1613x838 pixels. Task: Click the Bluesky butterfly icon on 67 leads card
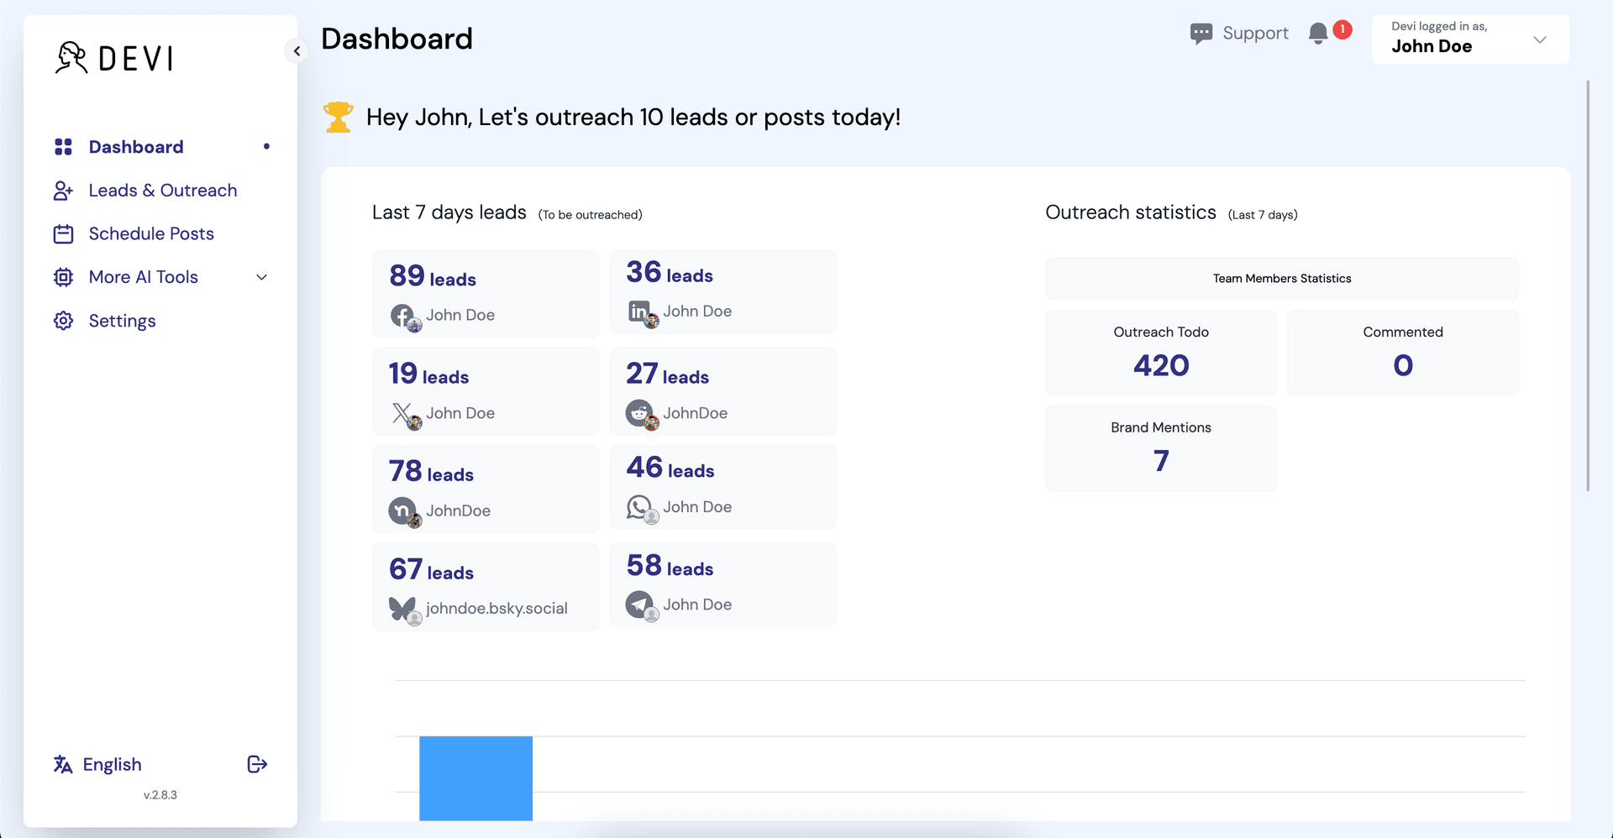point(402,608)
